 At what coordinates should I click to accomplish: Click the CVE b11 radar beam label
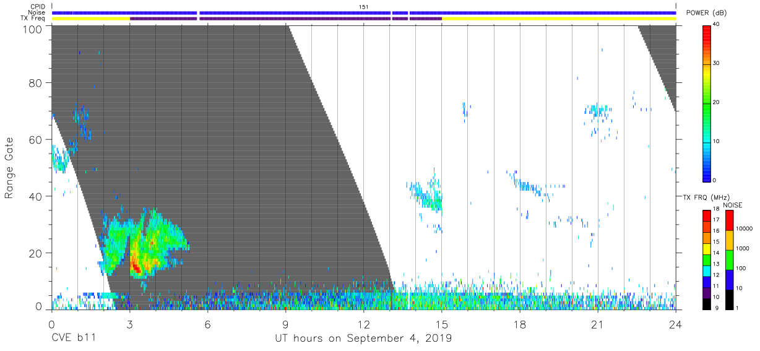(x=73, y=338)
